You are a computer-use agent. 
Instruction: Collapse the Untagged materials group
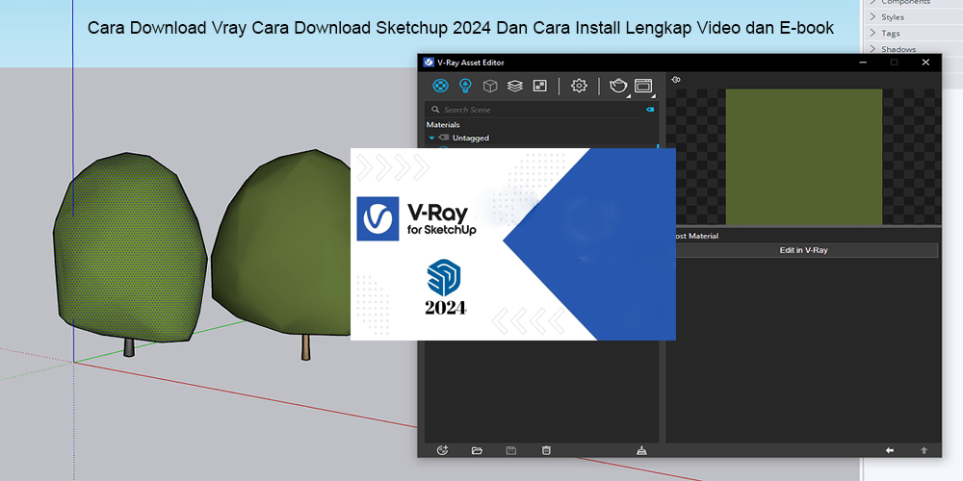(x=431, y=138)
